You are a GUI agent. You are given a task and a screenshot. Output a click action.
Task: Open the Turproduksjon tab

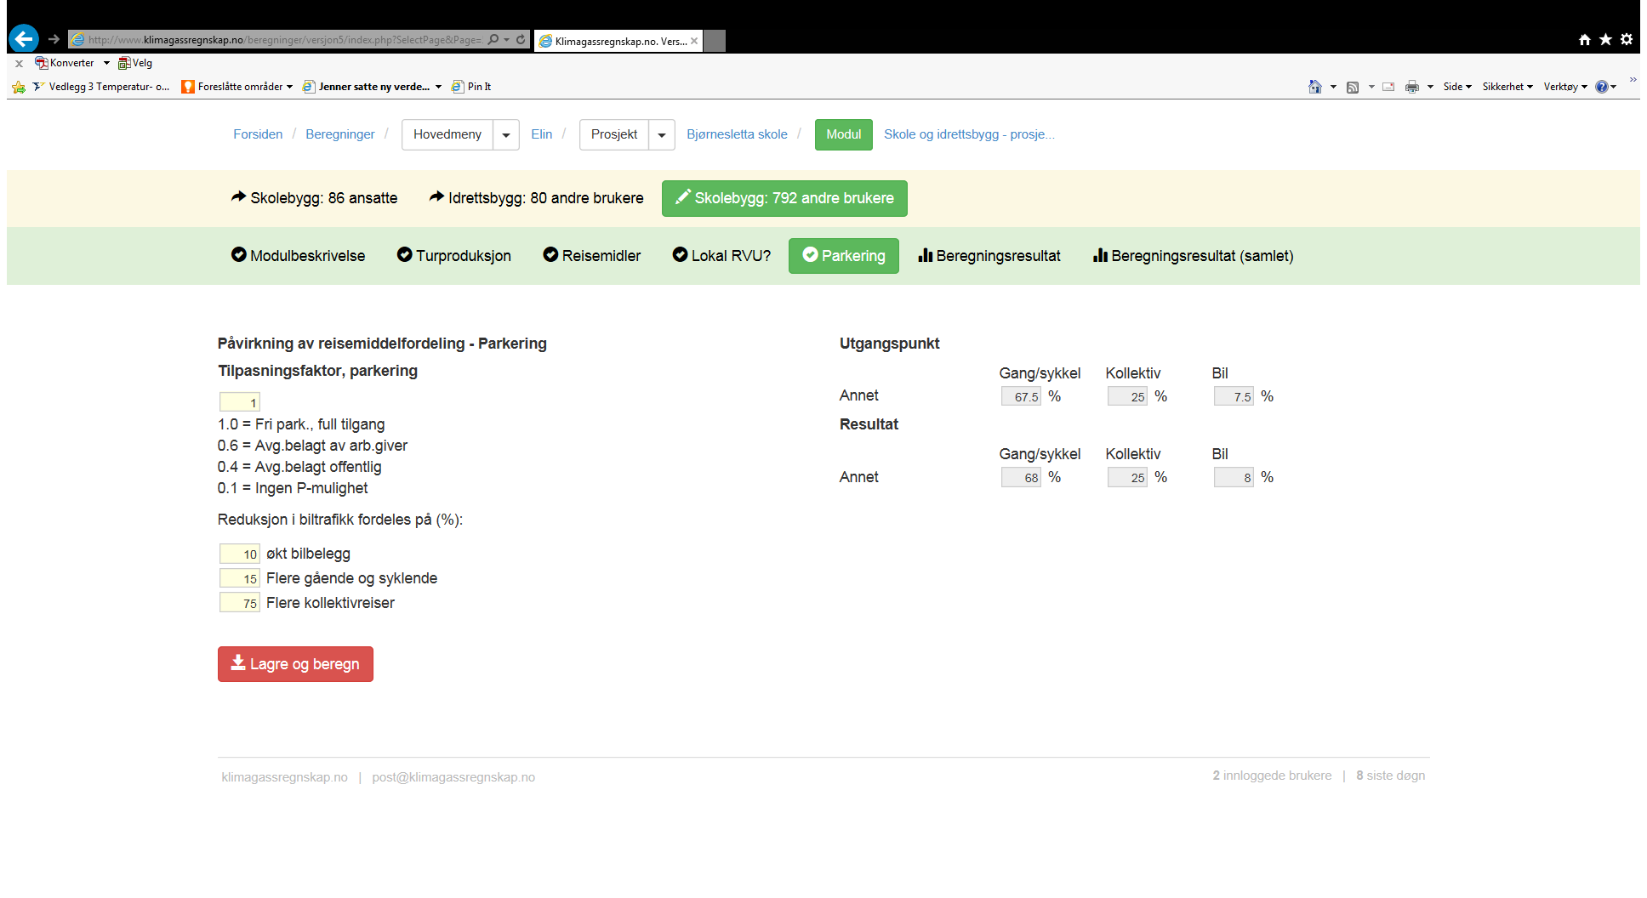(454, 256)
